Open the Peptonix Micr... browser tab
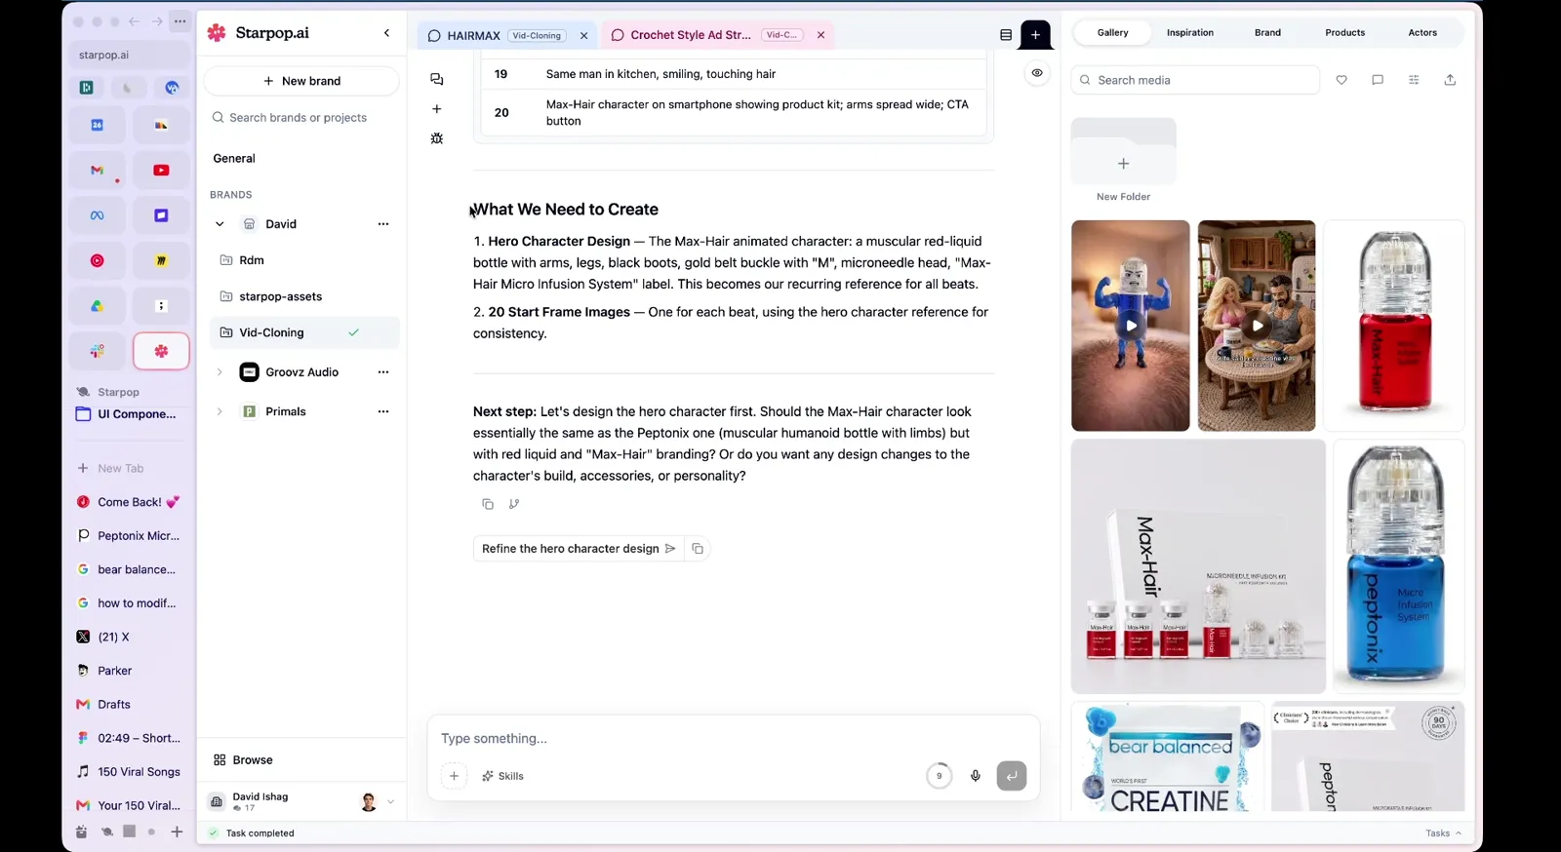 (129, 535)
